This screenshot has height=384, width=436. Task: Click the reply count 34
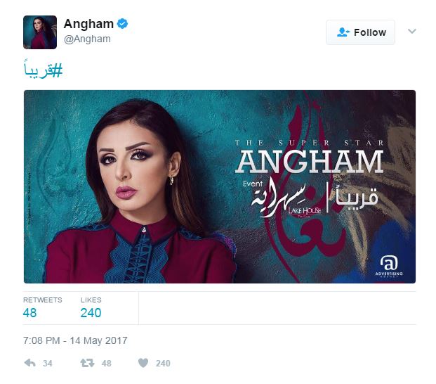[48, 364]
